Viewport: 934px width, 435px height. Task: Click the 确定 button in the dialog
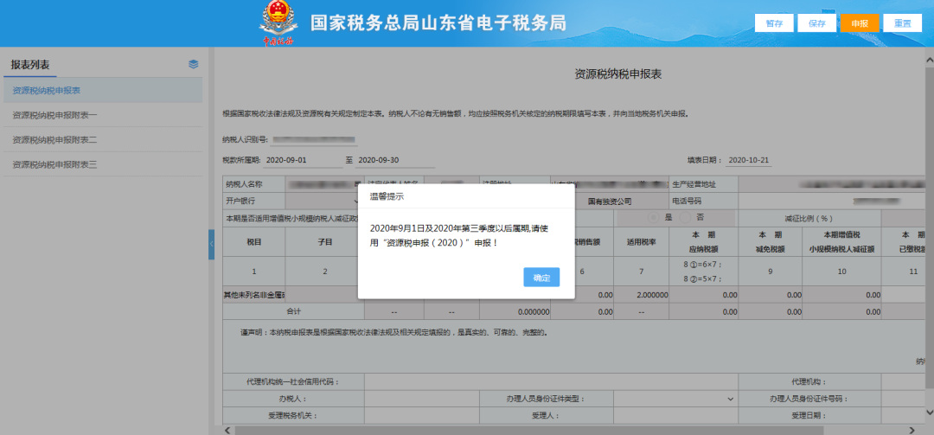coord(541,277)
